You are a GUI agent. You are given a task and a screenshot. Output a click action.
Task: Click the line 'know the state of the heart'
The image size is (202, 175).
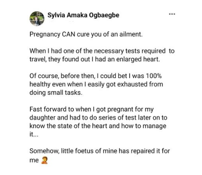point(98,126)
